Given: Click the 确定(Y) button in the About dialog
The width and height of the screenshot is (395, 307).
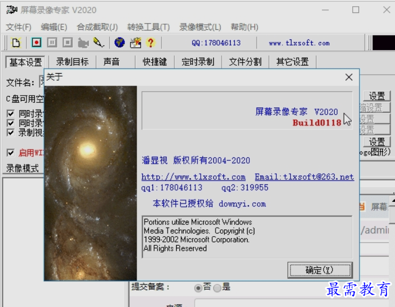Looking at the screenshot, I should [320, 270].
